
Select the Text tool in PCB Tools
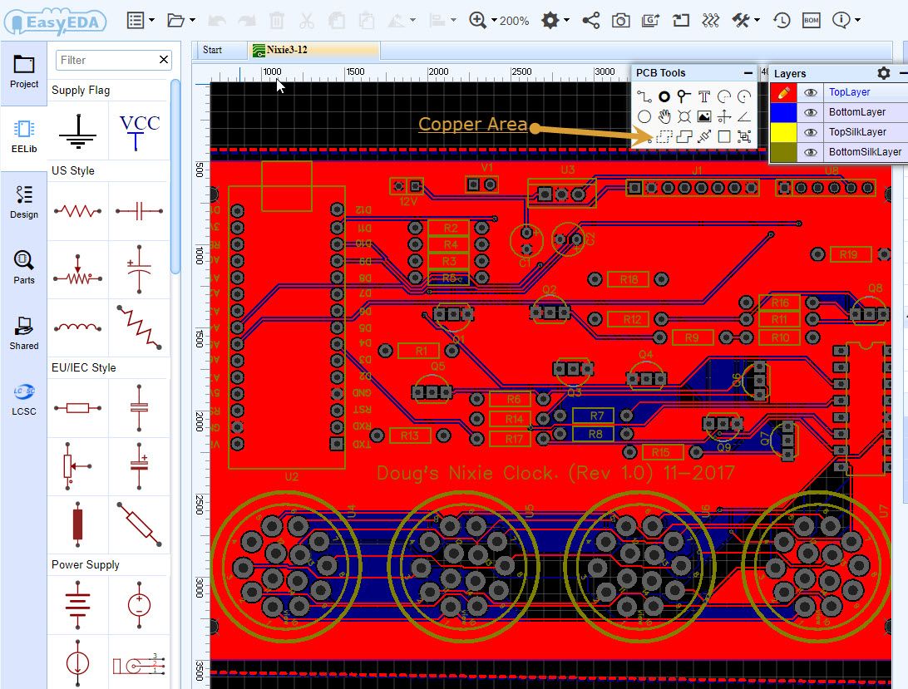coord(704,96)
